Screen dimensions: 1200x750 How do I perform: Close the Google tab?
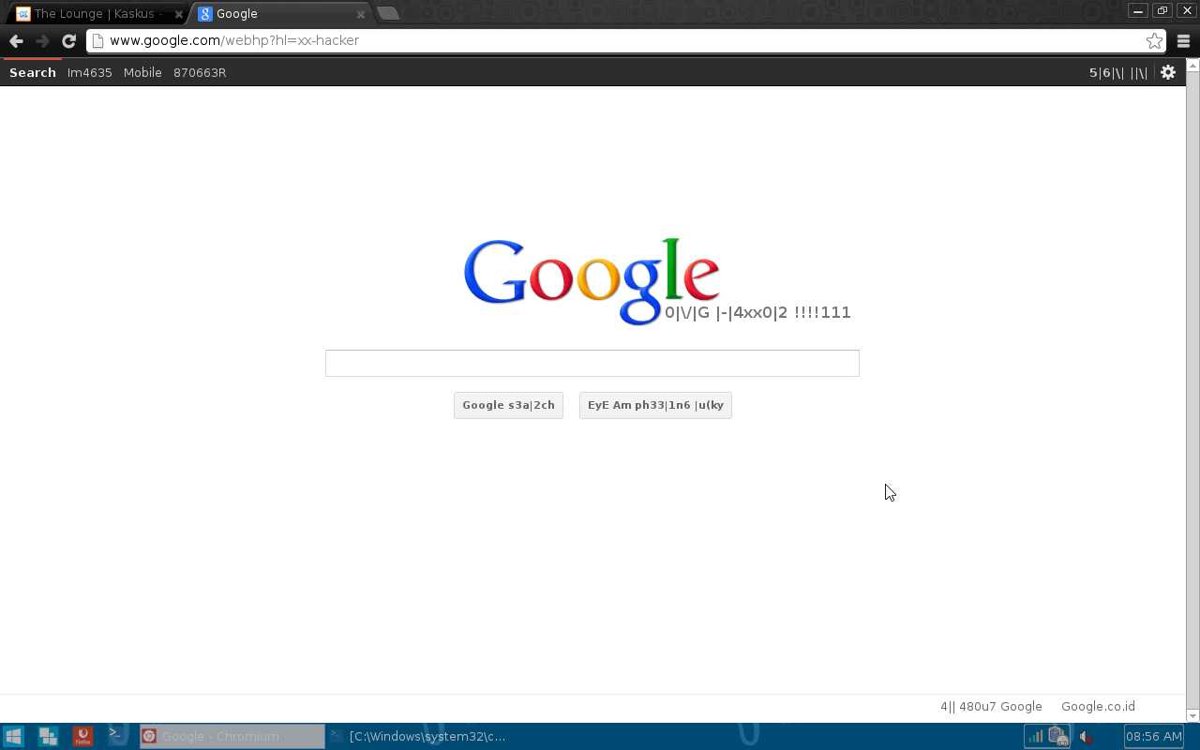361,14
